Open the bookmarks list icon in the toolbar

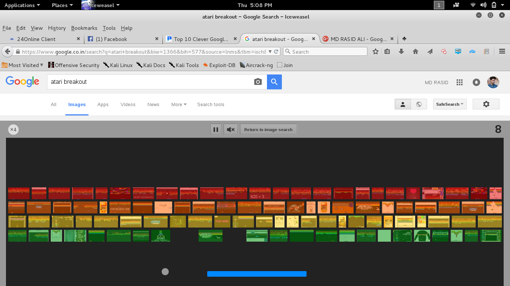387,52
